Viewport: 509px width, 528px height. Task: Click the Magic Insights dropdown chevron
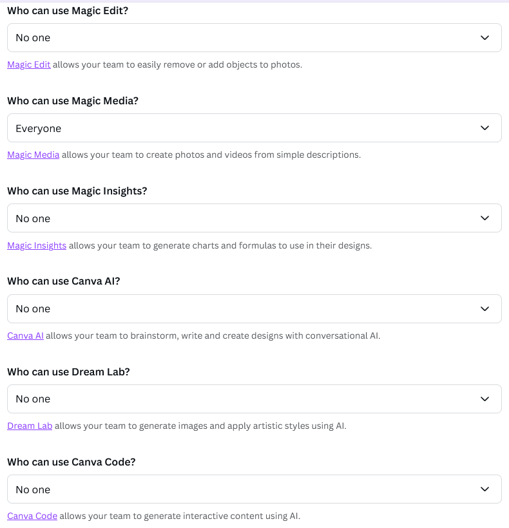tap(485, 218)
